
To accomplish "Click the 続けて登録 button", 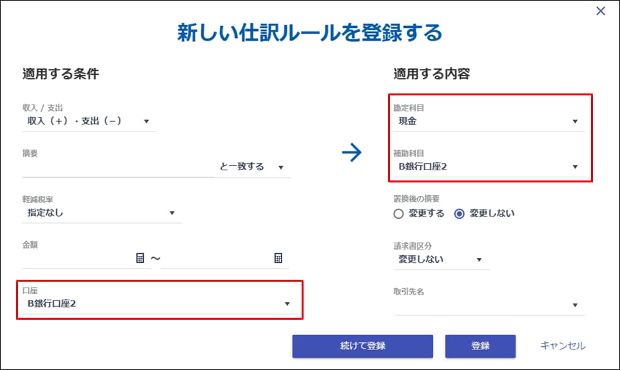I will pos(362,346).
